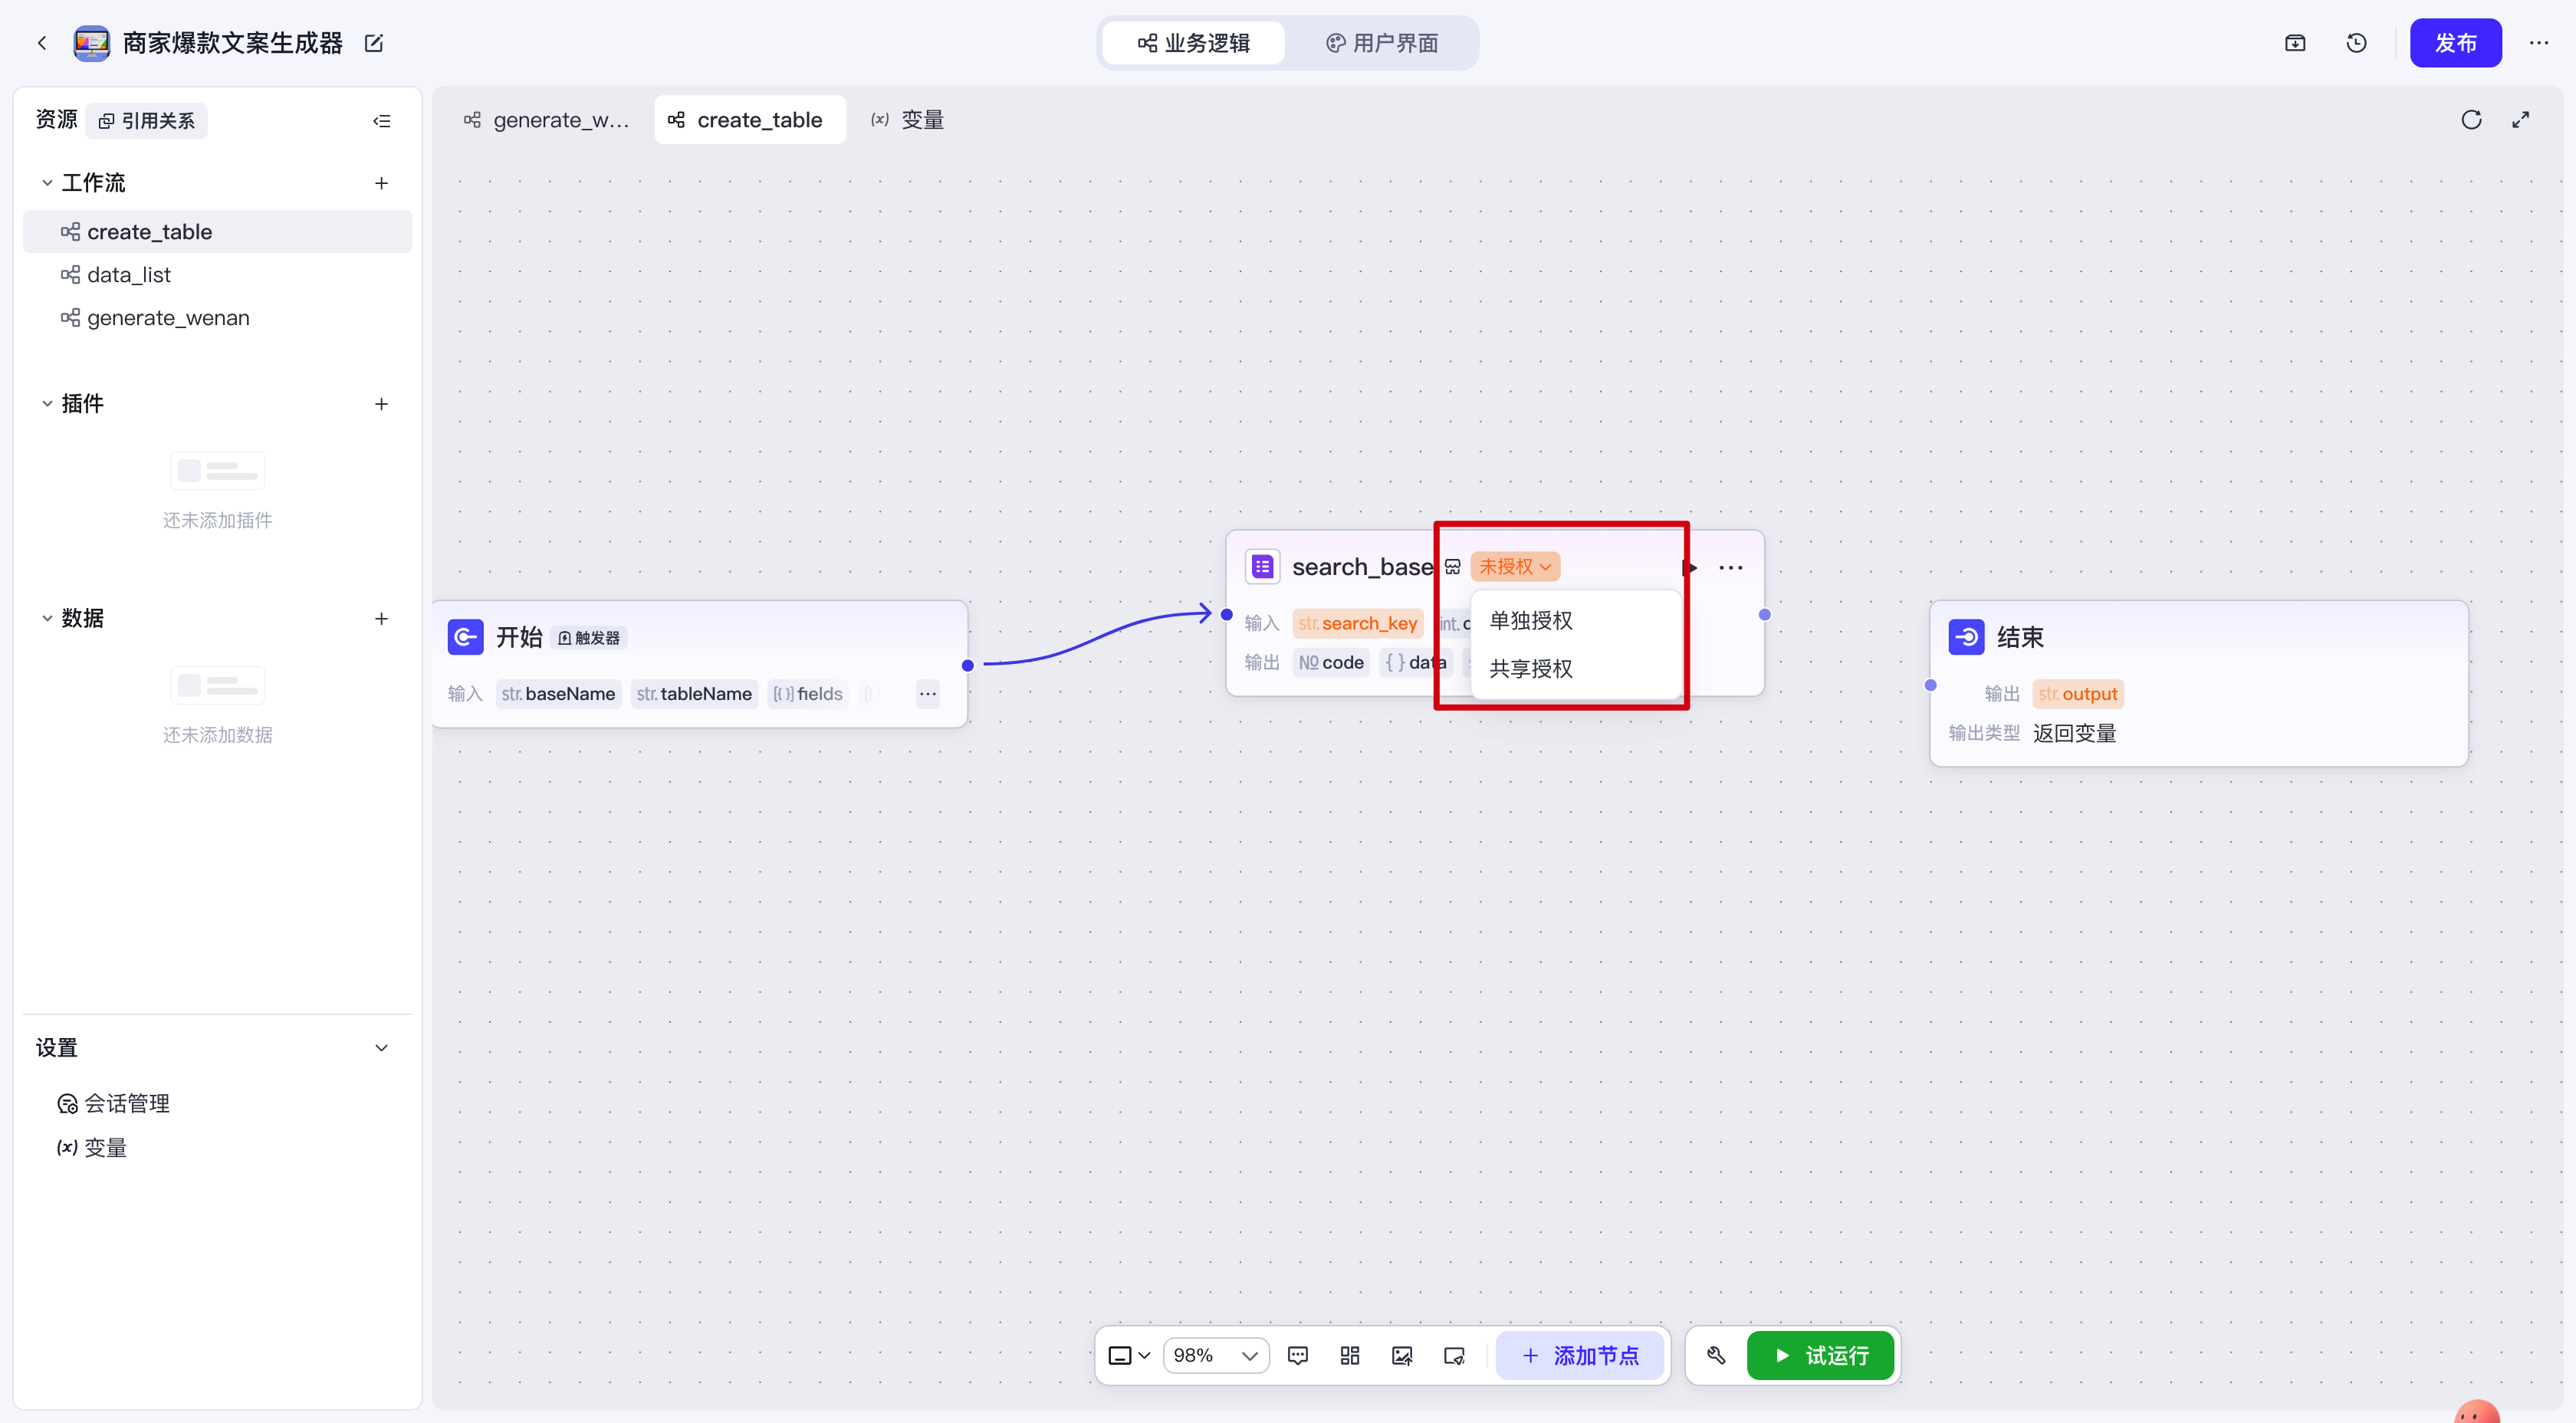Select 单独授权 from the menu

click(1531, 621)
